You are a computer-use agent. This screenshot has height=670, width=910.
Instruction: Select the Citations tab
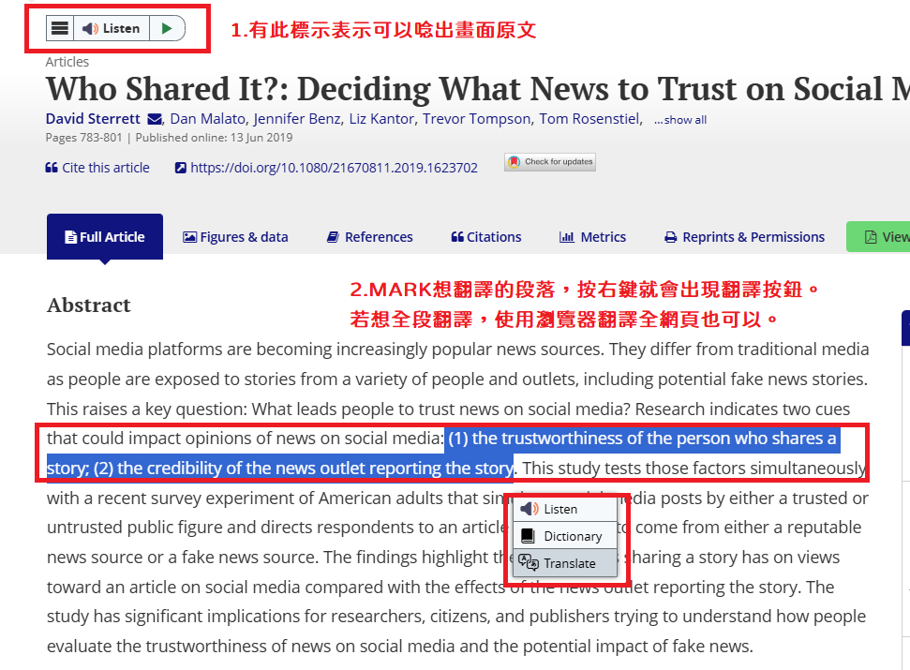click(486, 237)
